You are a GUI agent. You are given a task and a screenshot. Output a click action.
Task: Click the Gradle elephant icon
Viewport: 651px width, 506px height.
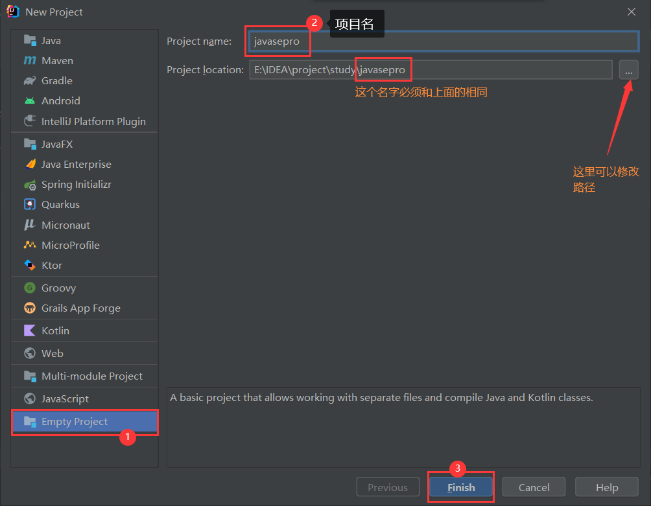coord(30,80)
